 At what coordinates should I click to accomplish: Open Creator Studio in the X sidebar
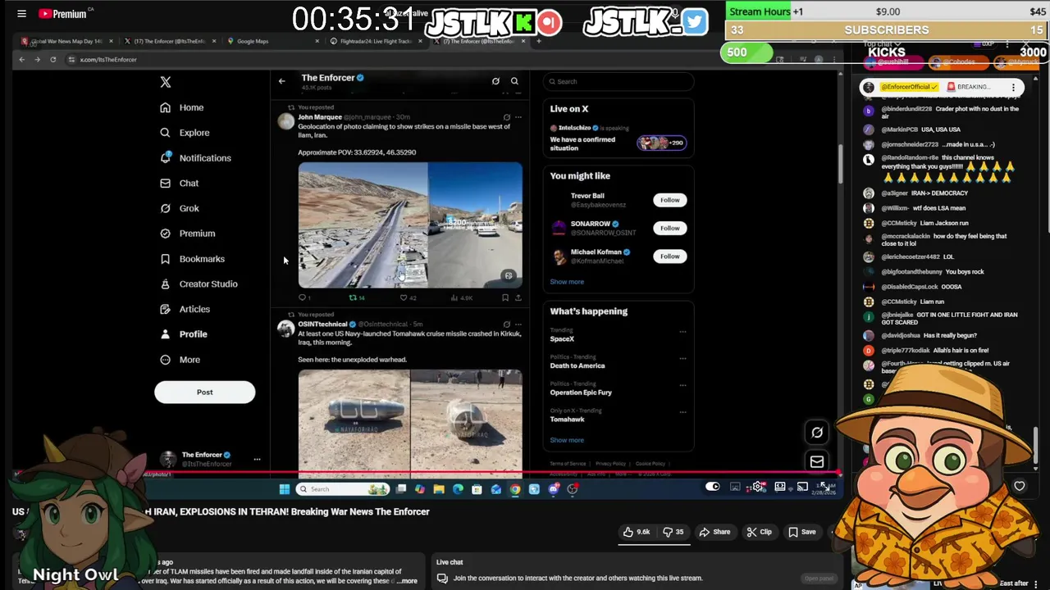[199, 284]
